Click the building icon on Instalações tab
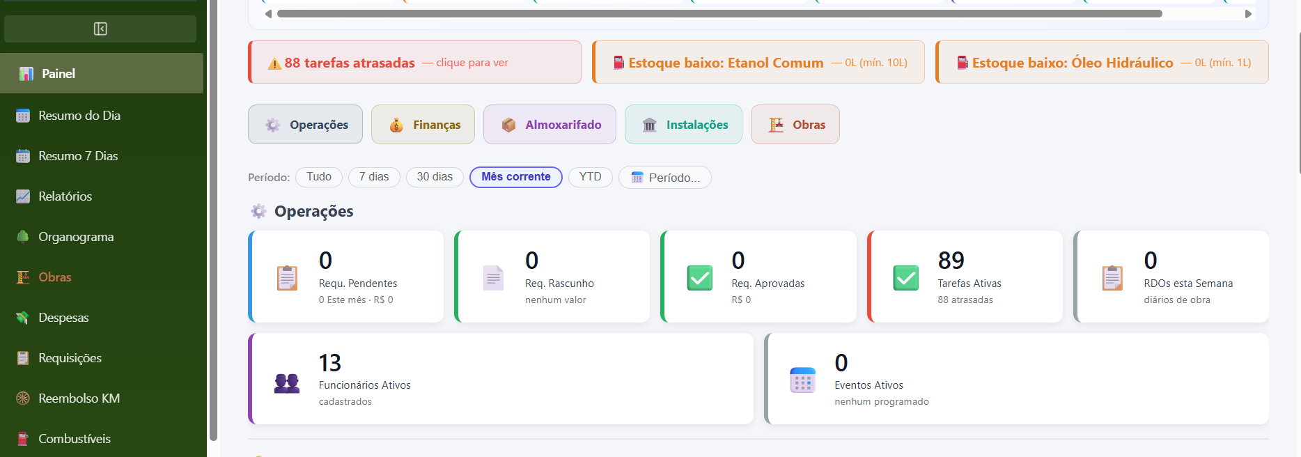 (x=650, y=125)
